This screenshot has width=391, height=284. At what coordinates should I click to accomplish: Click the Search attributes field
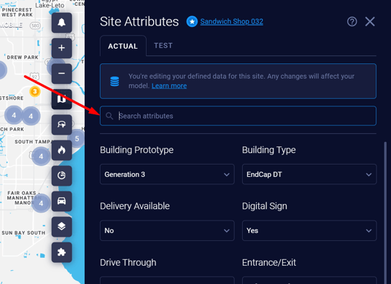click(238, 116)
